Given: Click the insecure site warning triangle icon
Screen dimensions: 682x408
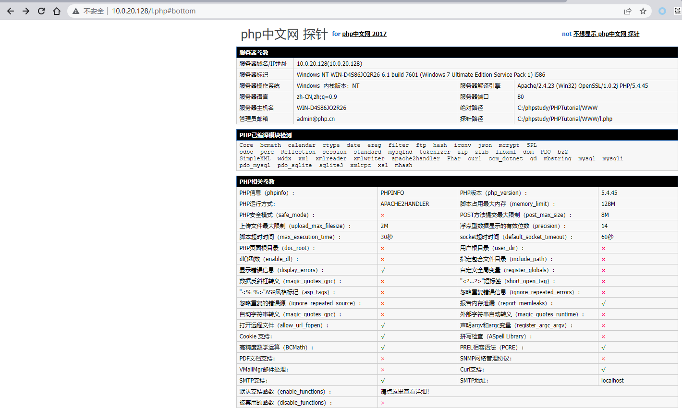Looking at the screenshot, I should pyautogui.click(x=76, y=11).
